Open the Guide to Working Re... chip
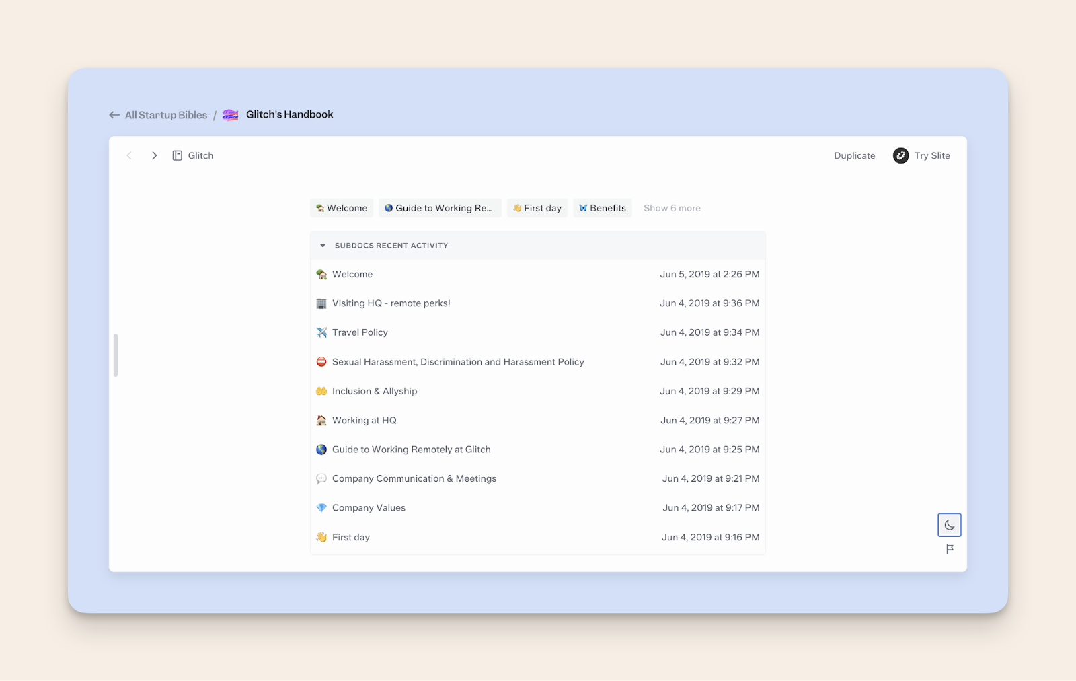 [x=440, y=208]
